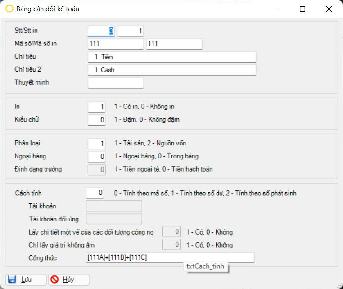Maximize the dialog window

[302, 9]
